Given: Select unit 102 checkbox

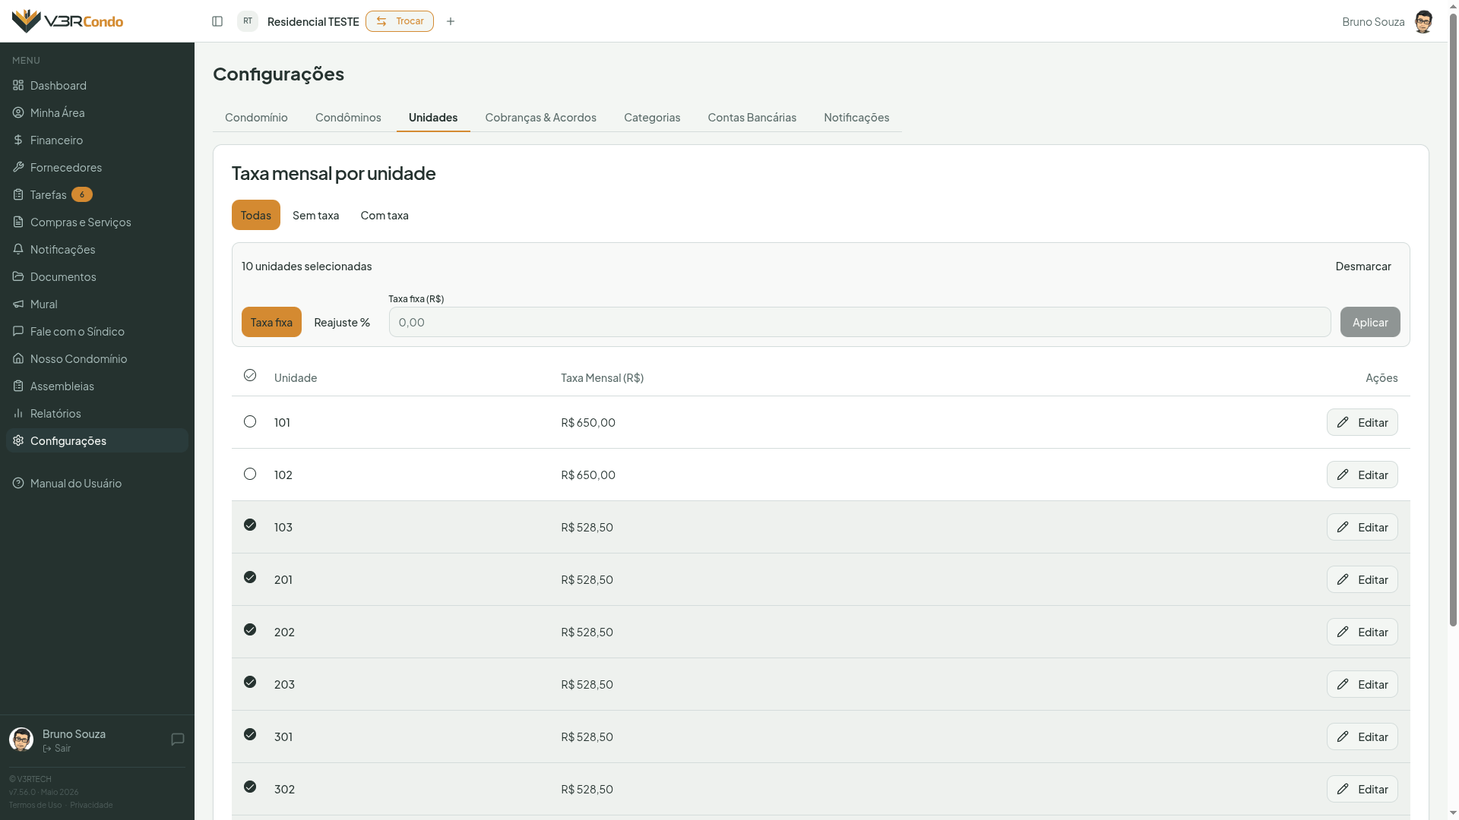Looking at the screenshot, I should [250, 474].
